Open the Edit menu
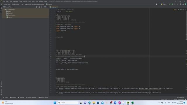 7,1
